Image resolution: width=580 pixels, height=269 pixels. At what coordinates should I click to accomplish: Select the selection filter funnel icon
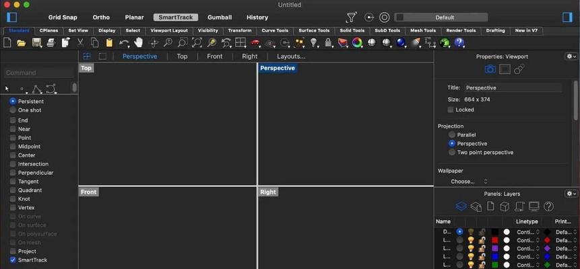point(352,17)
